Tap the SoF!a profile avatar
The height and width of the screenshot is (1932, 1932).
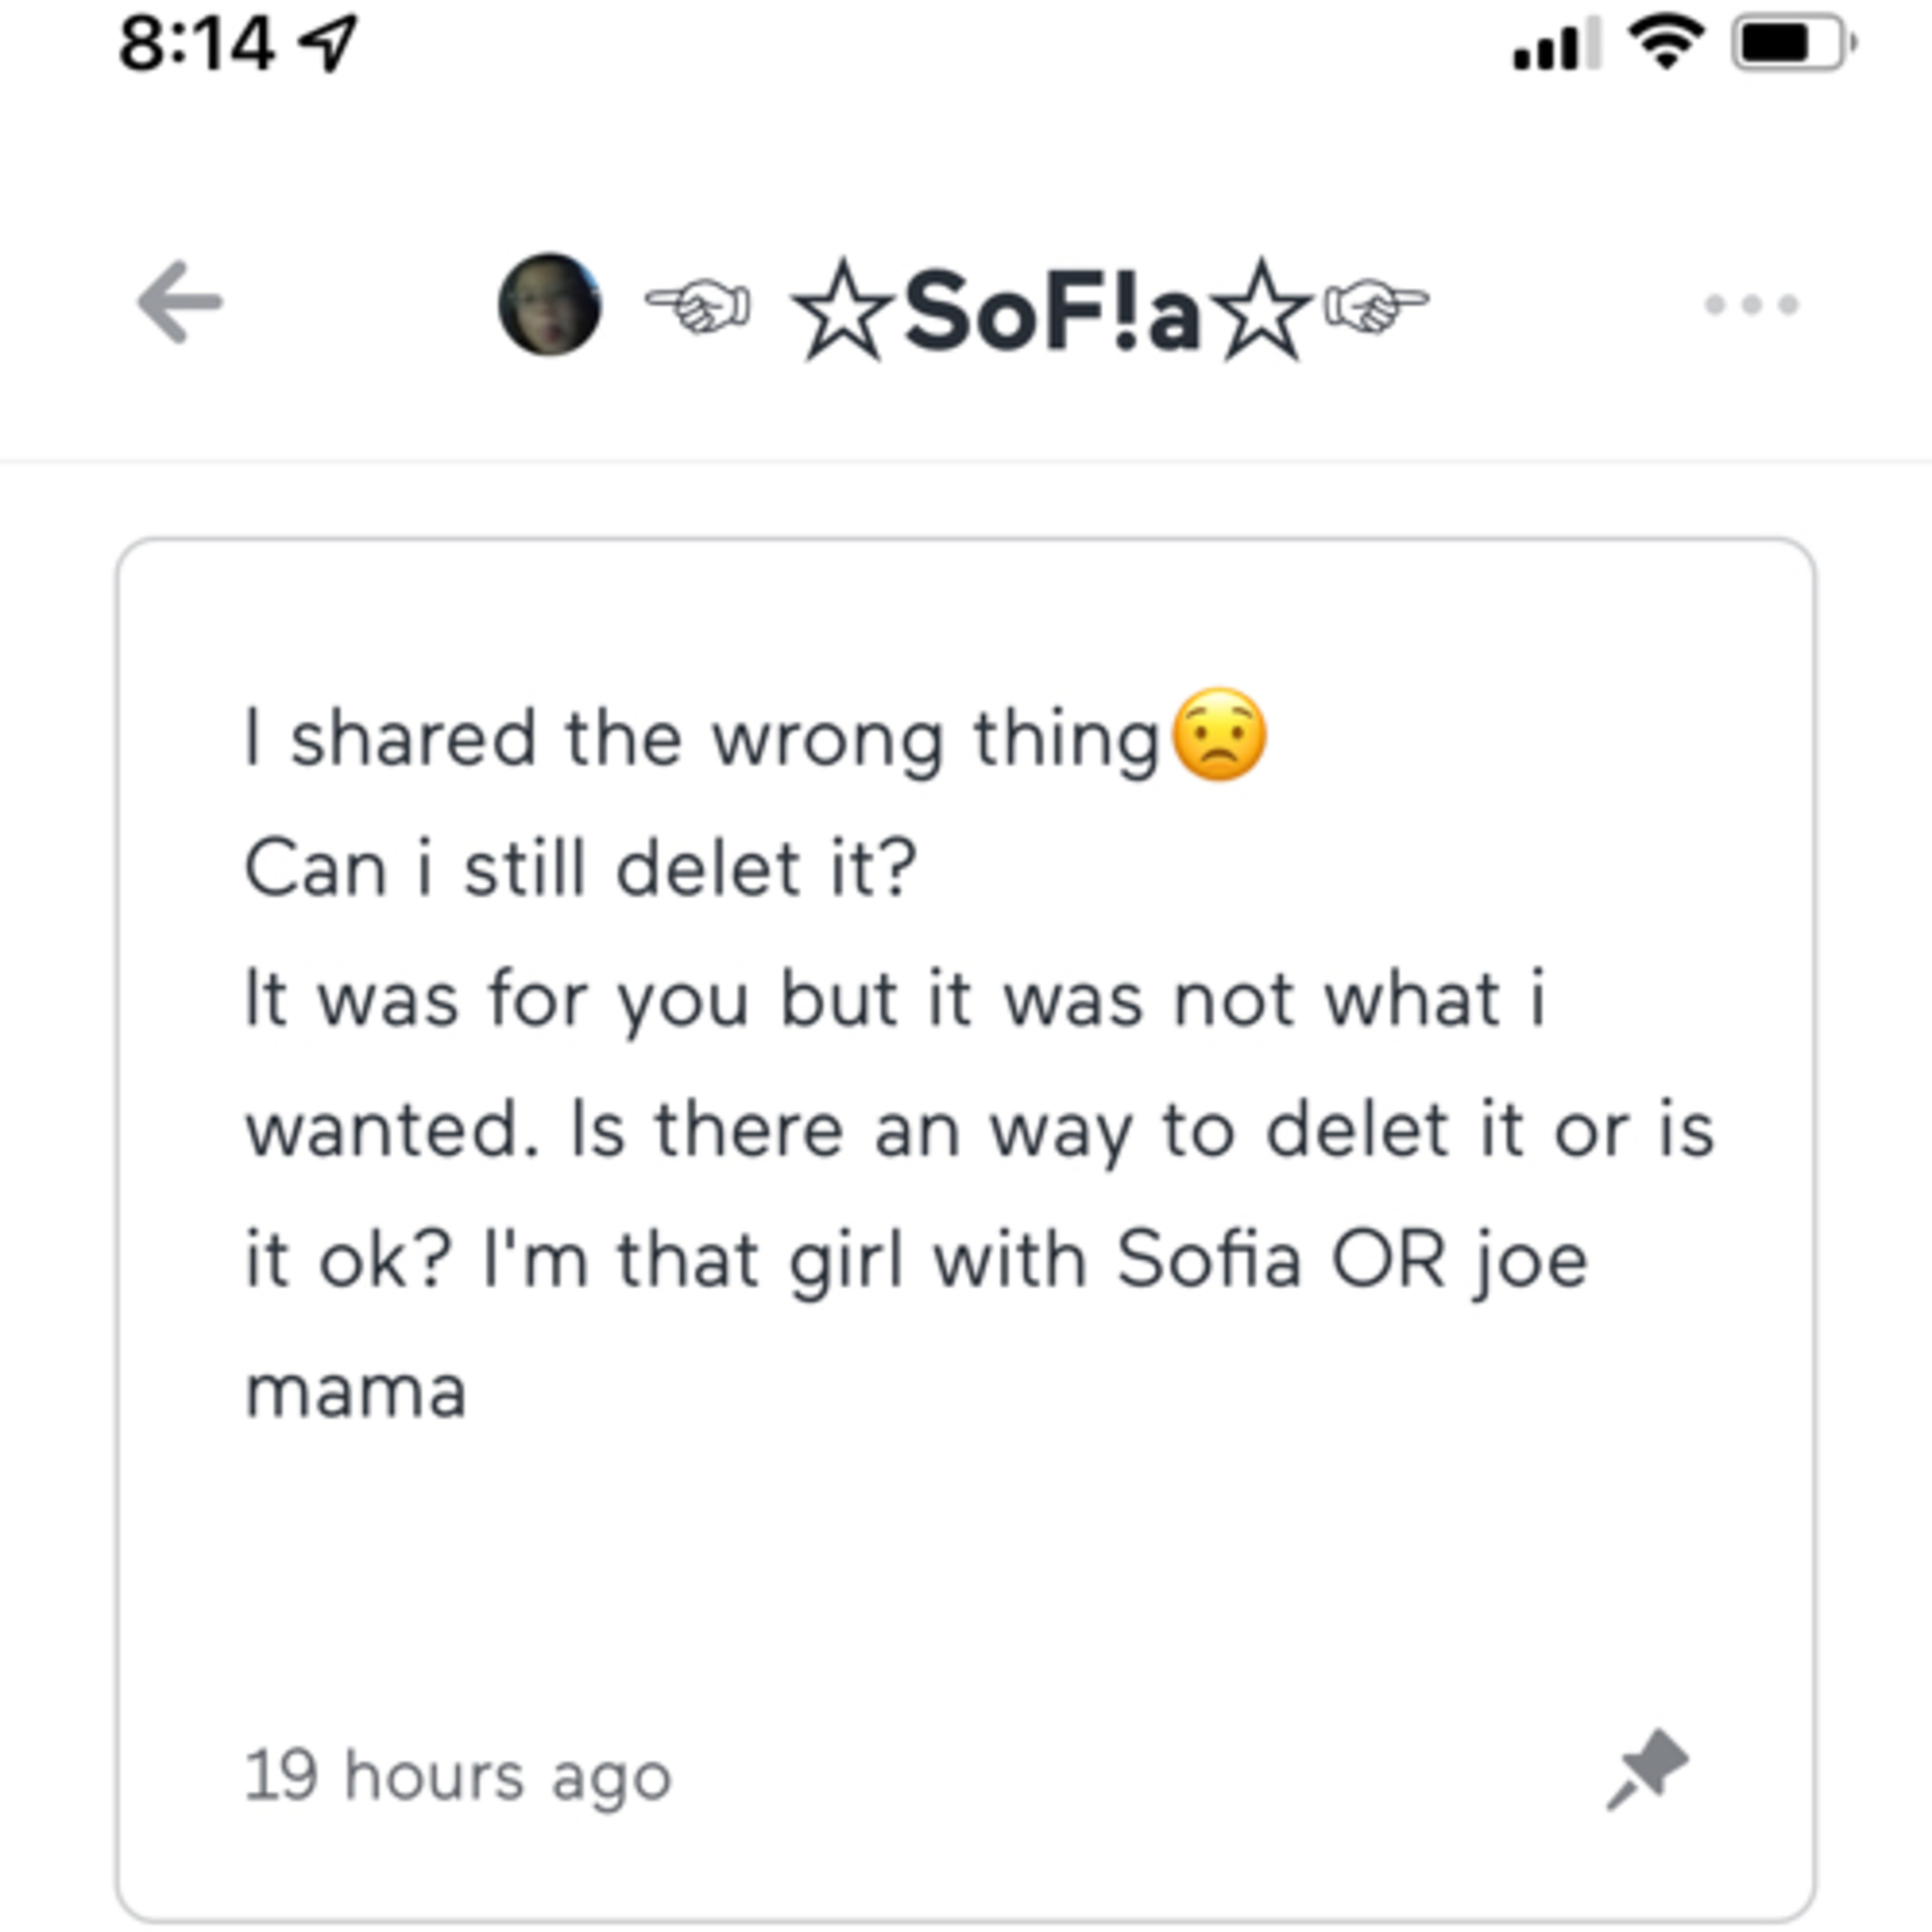550,304
